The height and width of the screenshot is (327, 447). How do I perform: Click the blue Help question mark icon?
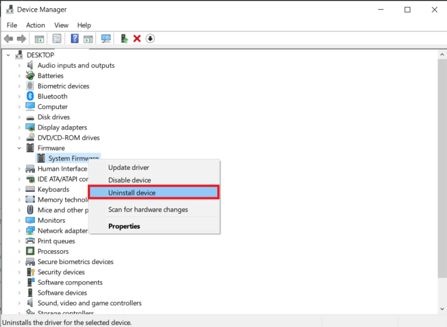click(x=74, y=38)
